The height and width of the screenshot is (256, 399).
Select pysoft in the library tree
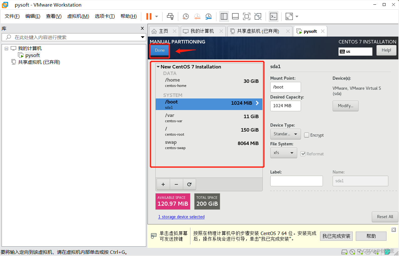[29, 55]
